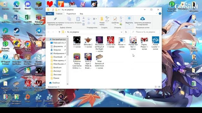Click the Copy (Копировать) ribbon button
The width and height of the screenshot is (202, 113).
pos(69,20)
